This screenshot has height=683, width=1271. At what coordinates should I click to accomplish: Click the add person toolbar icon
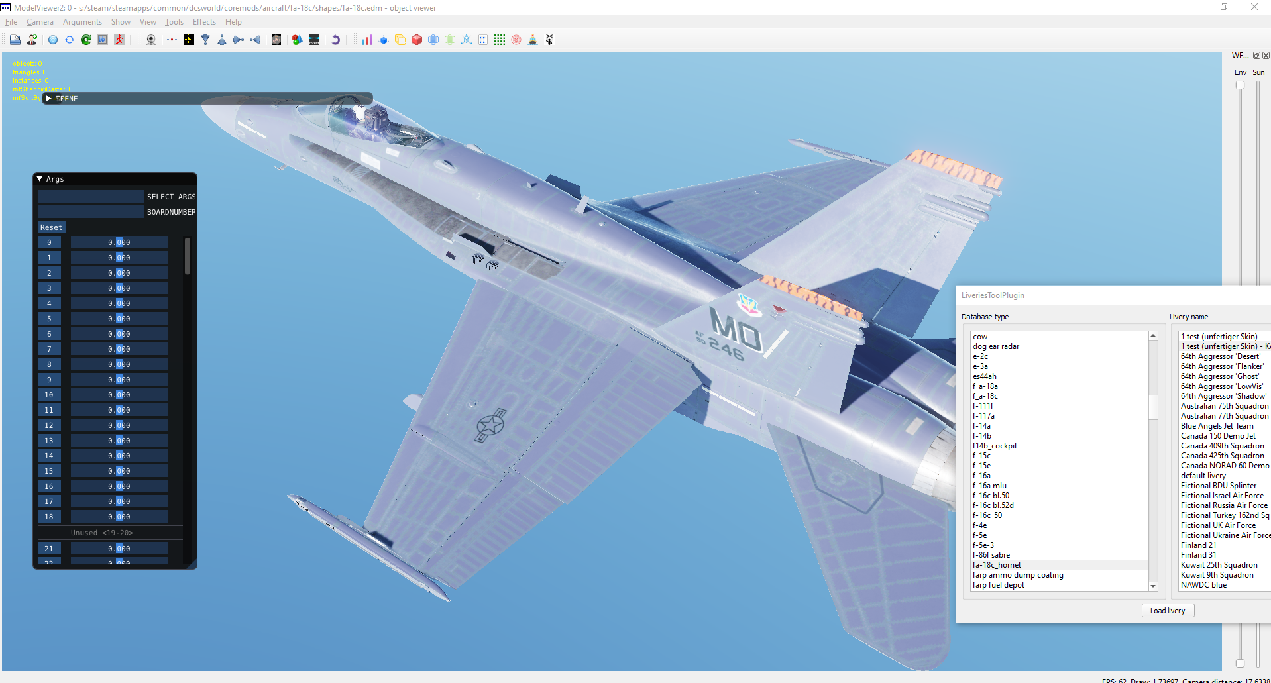pyautogui.click(x=32, y=40)
